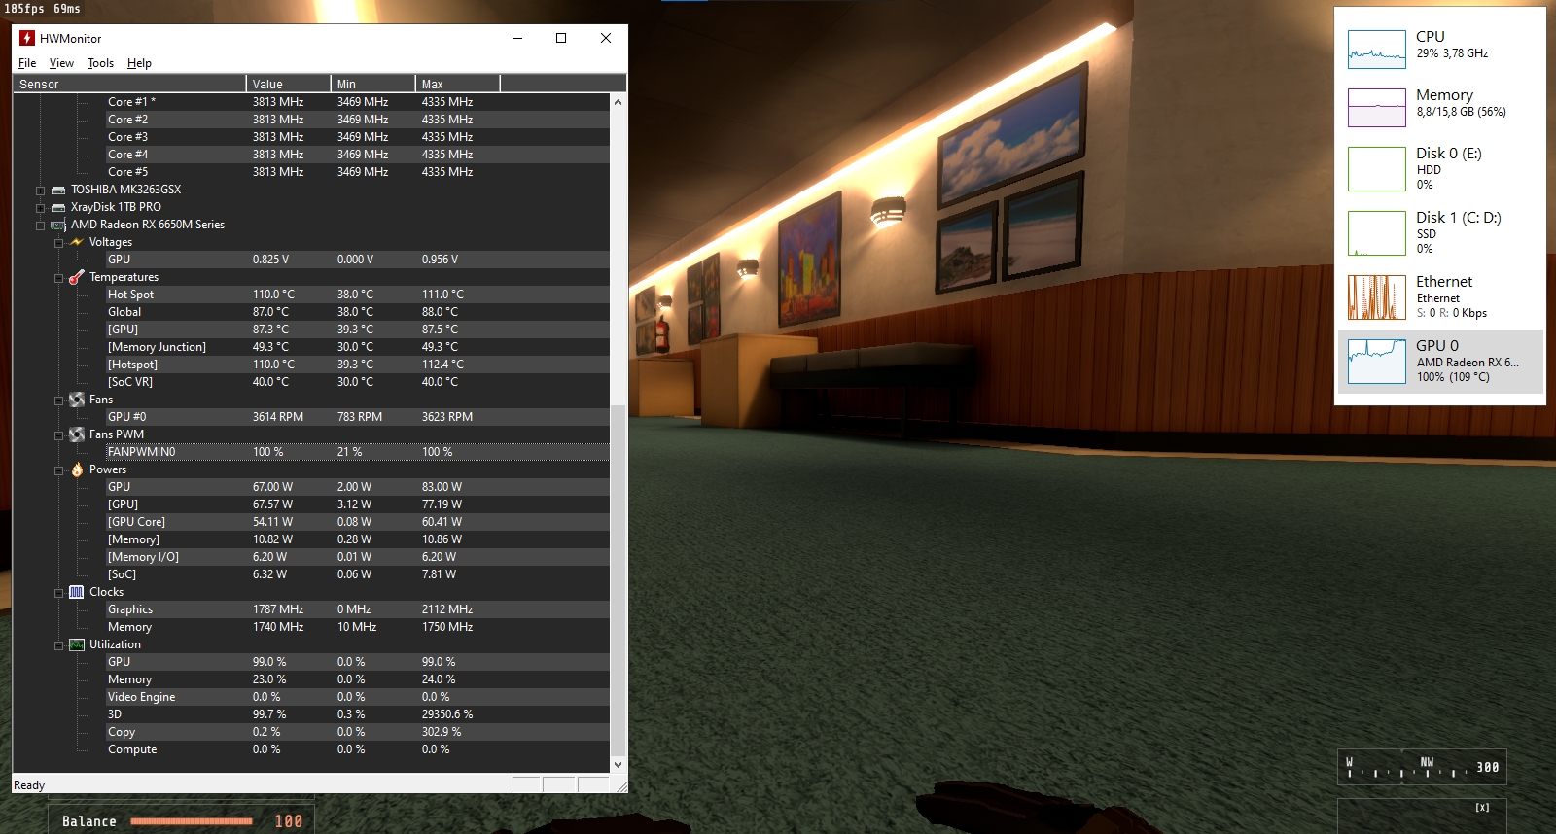The image size is (1556, 834).
Task: Open the File menu
Action: 27,63
